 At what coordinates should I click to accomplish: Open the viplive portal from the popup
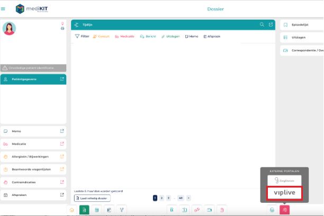284,193
